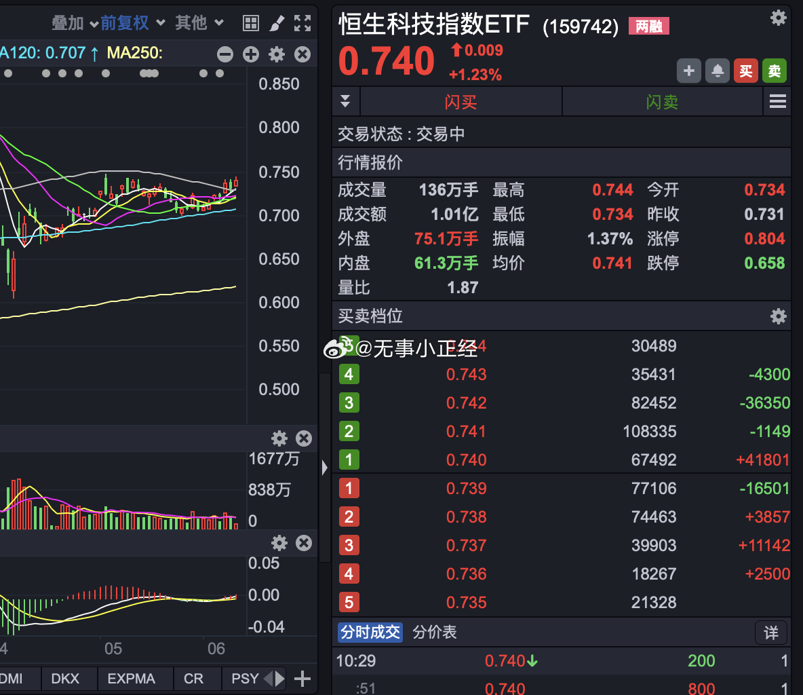
Task: Click the 10:29 trade row price 0.740
Action: click(x=505, y=661)
